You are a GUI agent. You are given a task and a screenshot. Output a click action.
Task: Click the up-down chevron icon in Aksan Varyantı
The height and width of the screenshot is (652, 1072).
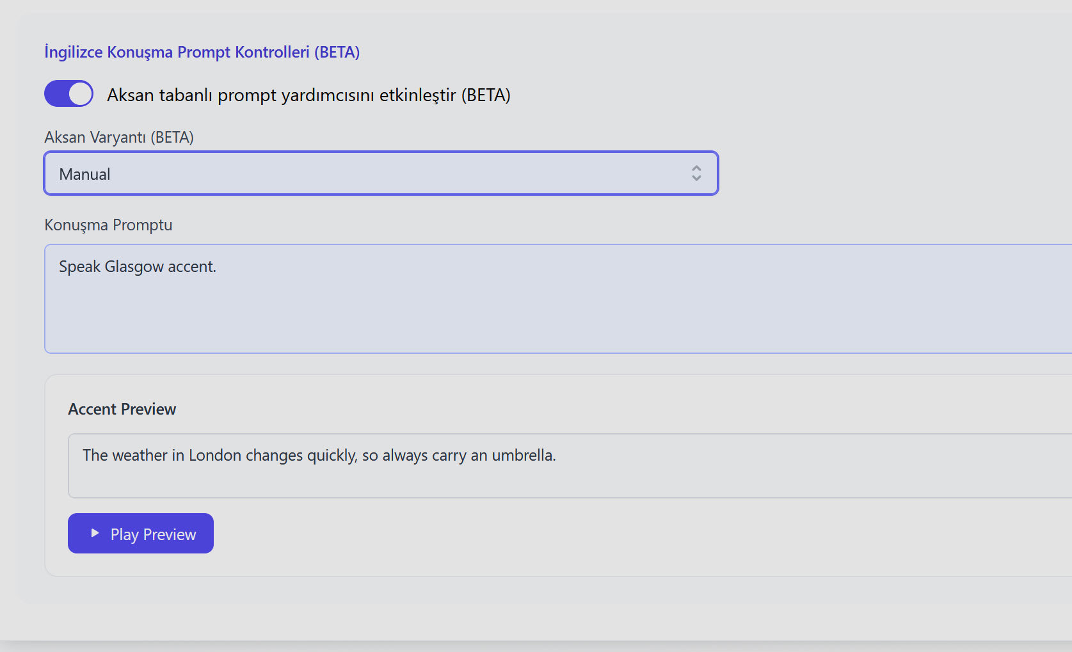coord(696,173)
